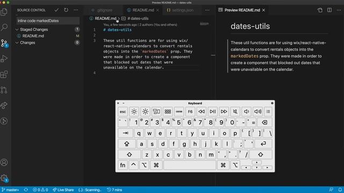Toggle the control key on Keyboard
The height and width of the screenshot is (193, 344).
click(x=133, y=165)
